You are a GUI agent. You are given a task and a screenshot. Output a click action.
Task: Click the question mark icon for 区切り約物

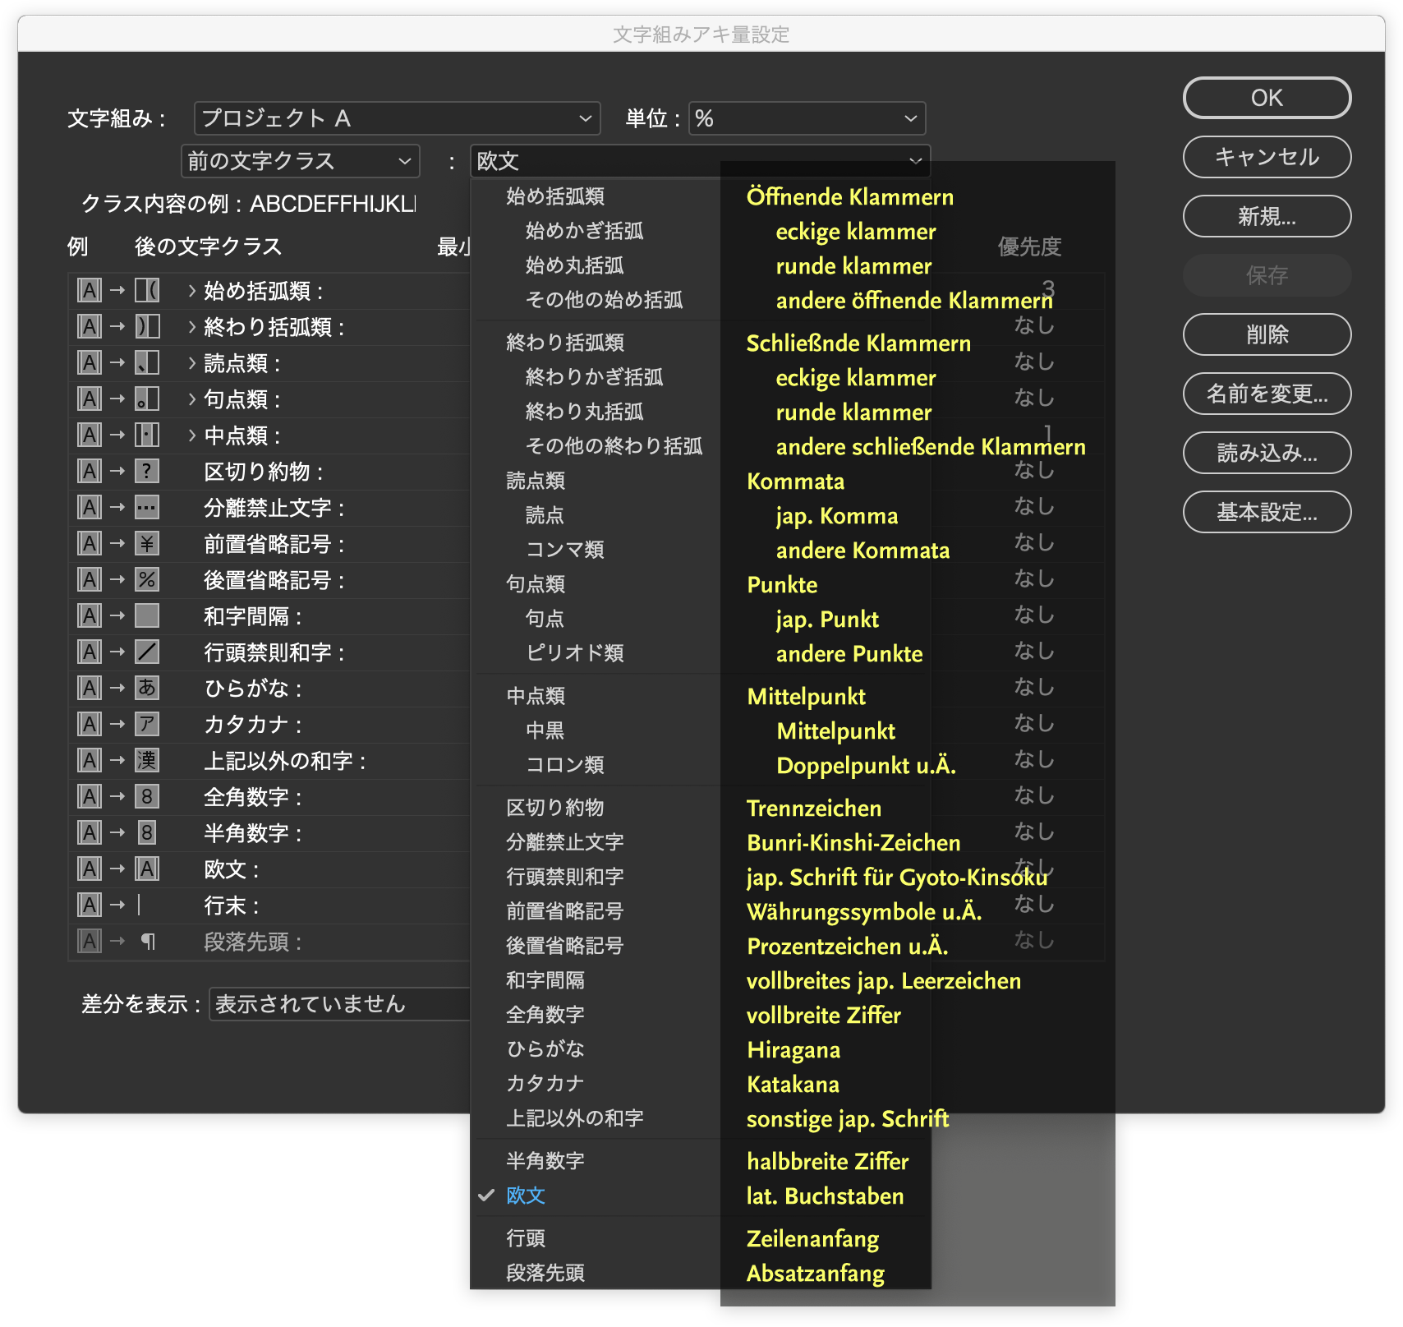(x=147, y=471)
